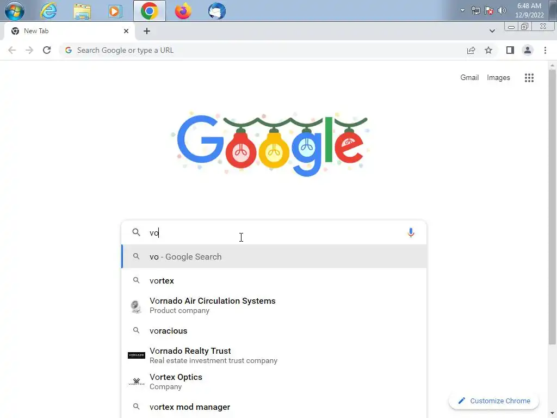This screenshot has height=418, width=557.
Task: Open the Windows Start menu orb
Action: [15, 11]
